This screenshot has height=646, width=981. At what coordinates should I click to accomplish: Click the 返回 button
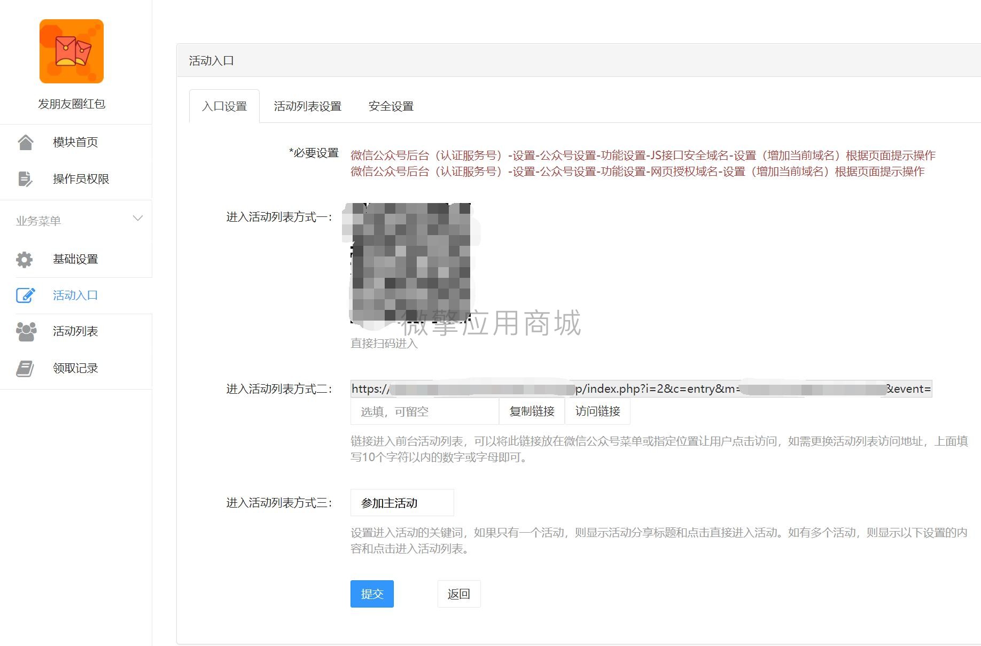(x=459, y=594)
